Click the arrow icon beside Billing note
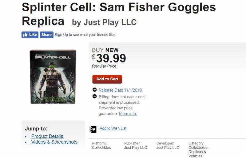This screenshot has height=158, width=246. pos(94,96)
